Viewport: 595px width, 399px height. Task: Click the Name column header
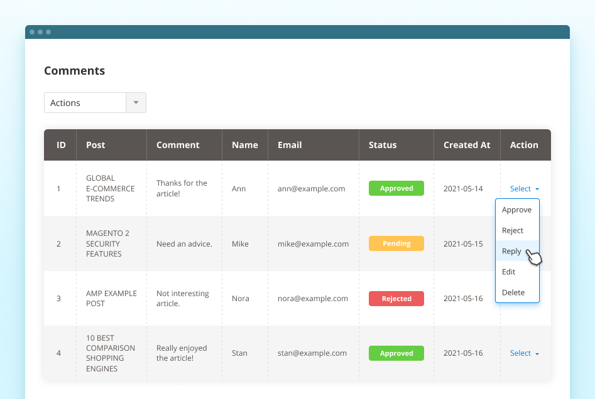pos(244,145)
